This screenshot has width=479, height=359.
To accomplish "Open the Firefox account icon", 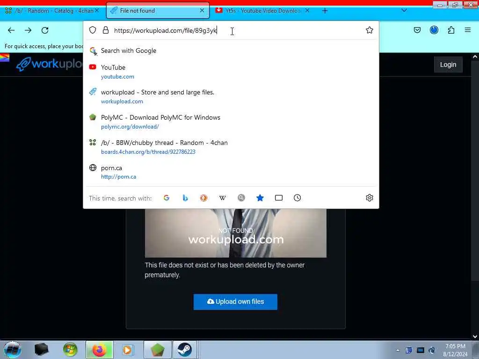I will [x=434, y=30].
